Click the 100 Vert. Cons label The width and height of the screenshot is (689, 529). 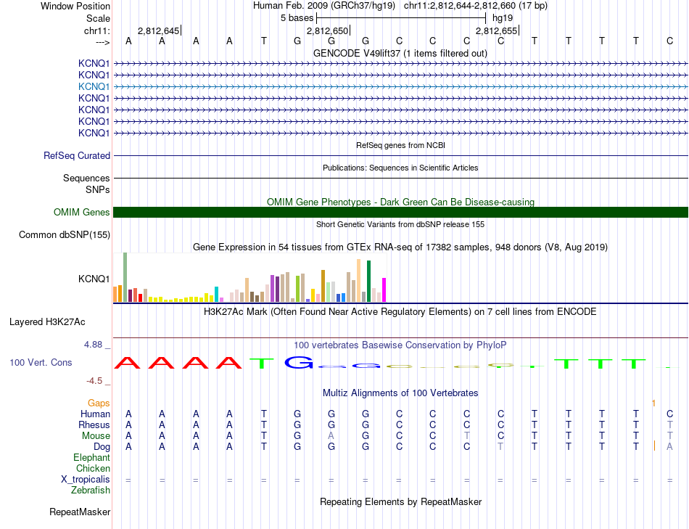(41, 362)
